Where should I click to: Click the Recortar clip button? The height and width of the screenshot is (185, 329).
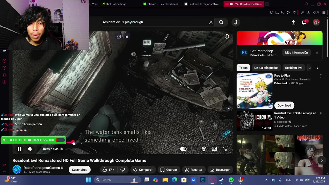tap(193, 170)
